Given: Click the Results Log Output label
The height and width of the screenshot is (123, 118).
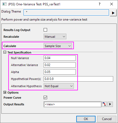Looking at the screenshot, I should 17,30.
